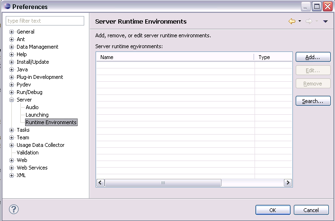Collapse the Server tree node
The height and width of the screenshot is (221, 335).
point(12,100)
